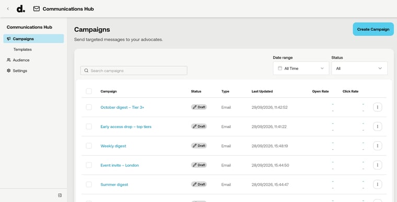The width and height of the screenshot is (397, 202).
Task: Check the Early access drop row
Action: [89, 127]
